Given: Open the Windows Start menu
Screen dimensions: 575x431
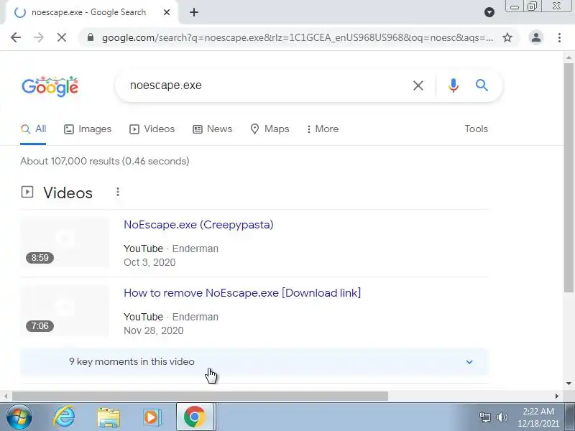Looking at the screenshot, I should (19, 417).
